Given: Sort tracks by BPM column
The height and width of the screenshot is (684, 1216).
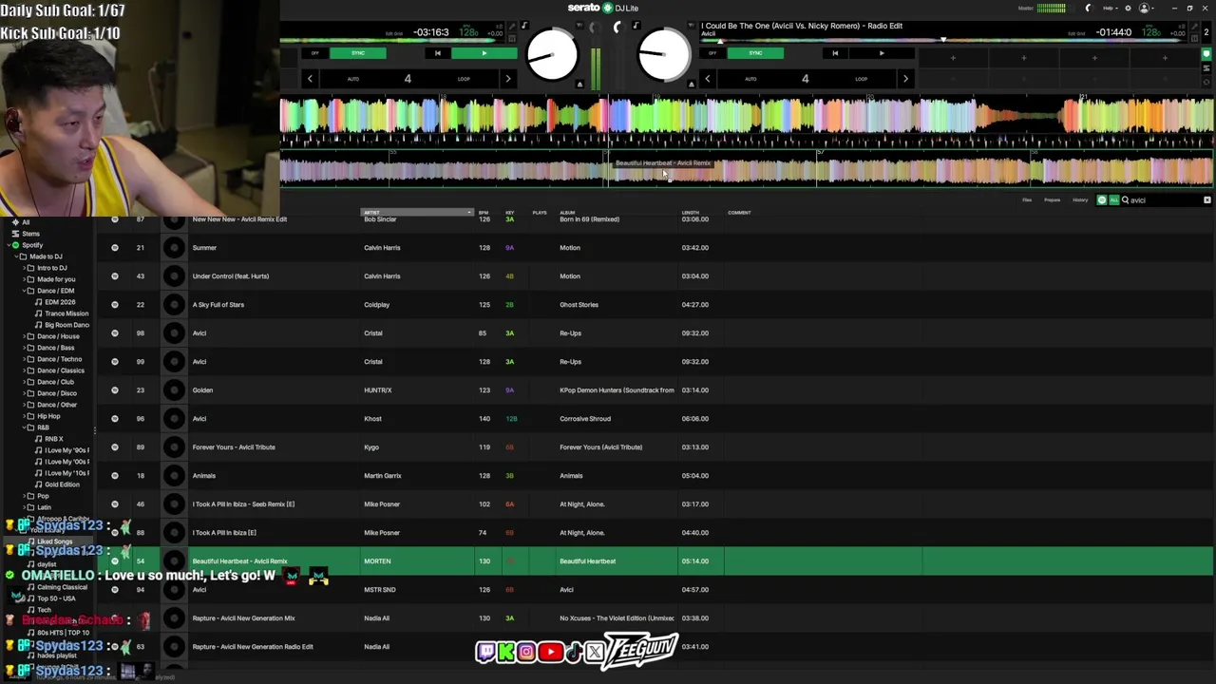Looking at the screenshot, I should point(484,212).
